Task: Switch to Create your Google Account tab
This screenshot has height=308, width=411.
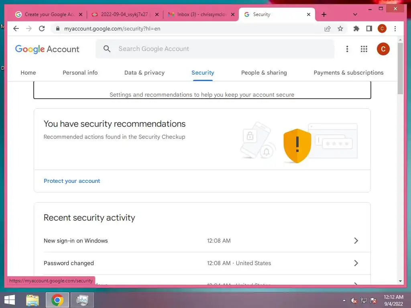Action: pos(49,14)
